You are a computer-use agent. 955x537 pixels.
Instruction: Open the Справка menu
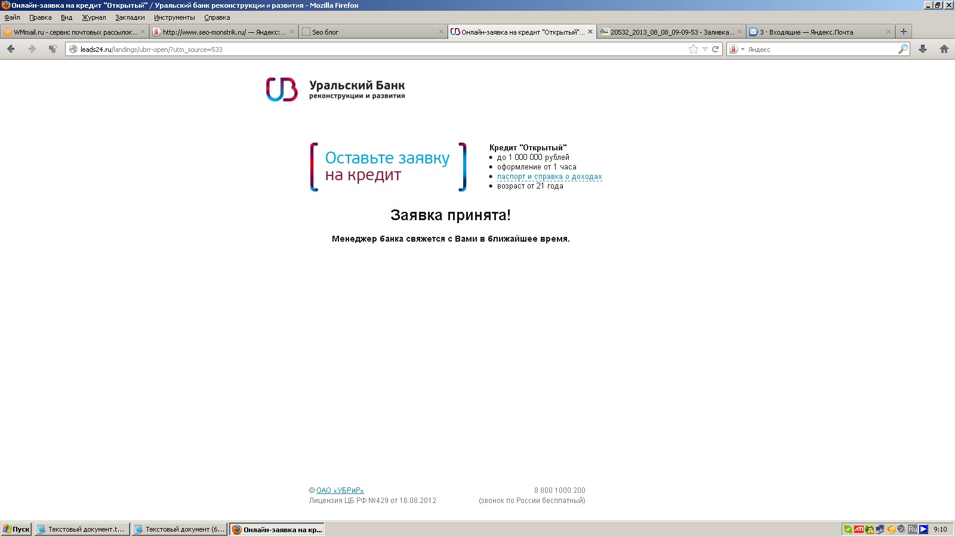[217, 17]
